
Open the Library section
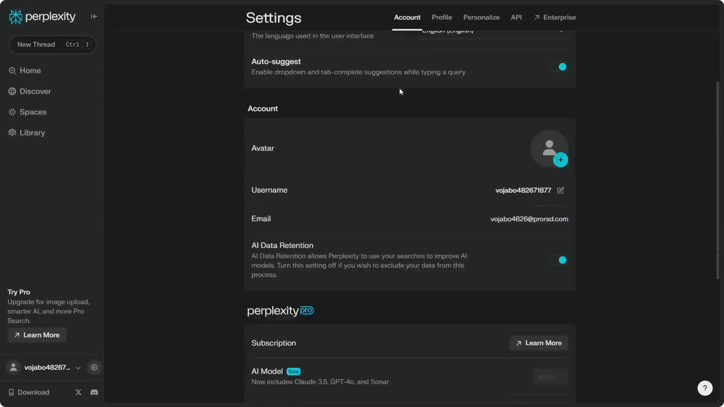pos(31,133)
